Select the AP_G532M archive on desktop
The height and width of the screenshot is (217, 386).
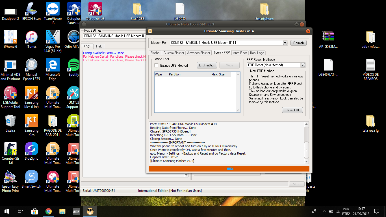tap(328, 40)
